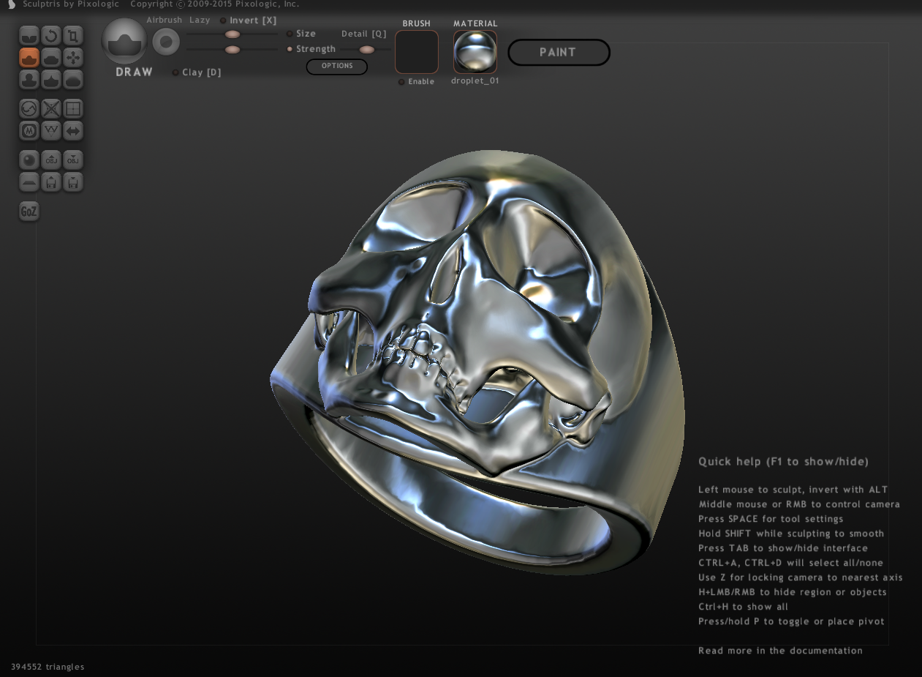Toggle the Invert [X] option
The image size is (922, 677).
[224, 20]
